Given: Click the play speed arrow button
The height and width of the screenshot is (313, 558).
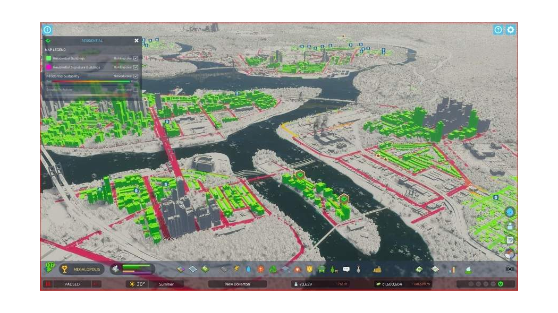Looking at the screenshot, I should tap(96, 284).
